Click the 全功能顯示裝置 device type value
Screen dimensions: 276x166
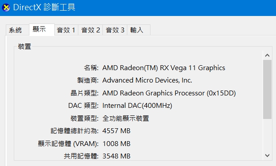click(126, 118)
